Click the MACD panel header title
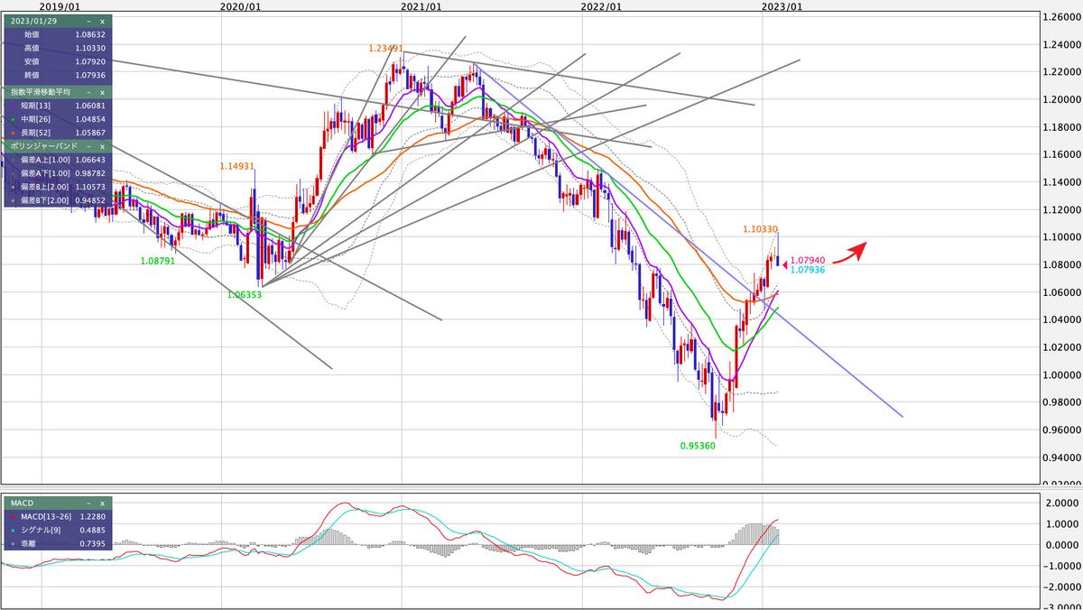The width and height of the screenshot is (1083, 610). coord(23,503)
